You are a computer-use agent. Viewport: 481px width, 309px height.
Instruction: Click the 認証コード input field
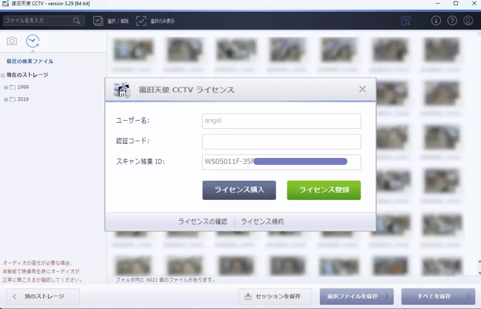(281, 142)
